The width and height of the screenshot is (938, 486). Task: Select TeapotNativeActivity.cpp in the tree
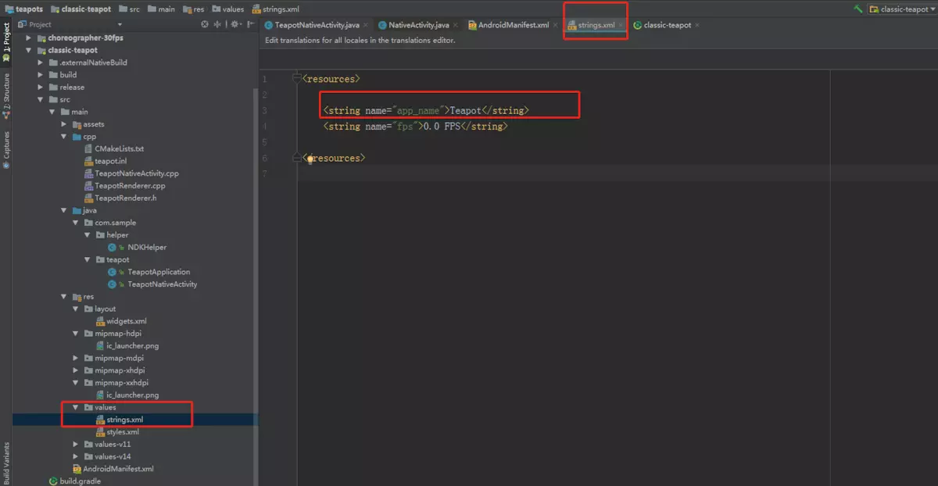[x=131, y=173]
